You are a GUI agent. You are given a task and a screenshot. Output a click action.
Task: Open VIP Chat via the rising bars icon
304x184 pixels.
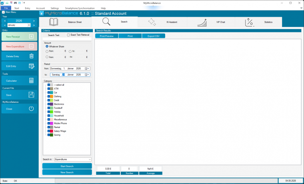coord(202,22)
